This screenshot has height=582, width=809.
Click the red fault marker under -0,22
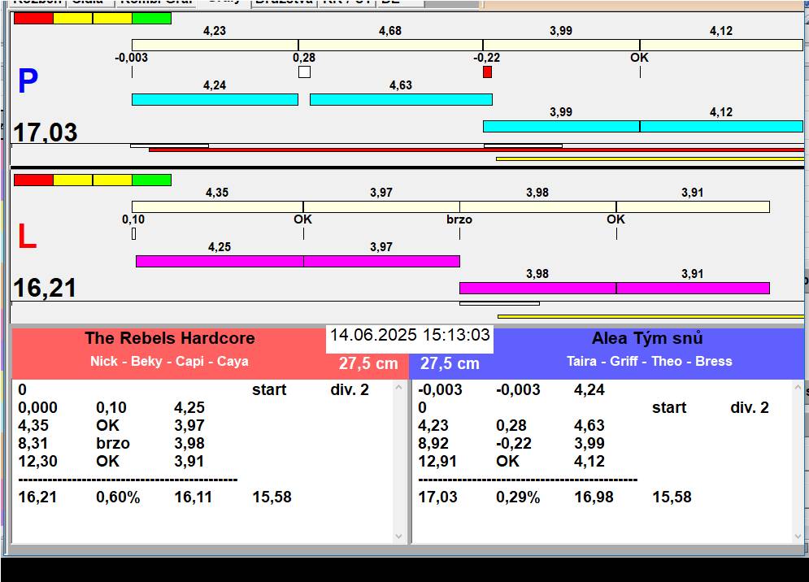[x=487, y=72]
